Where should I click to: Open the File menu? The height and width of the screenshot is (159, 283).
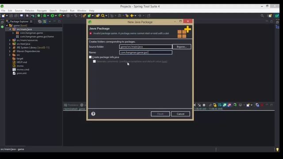[3, 11]
